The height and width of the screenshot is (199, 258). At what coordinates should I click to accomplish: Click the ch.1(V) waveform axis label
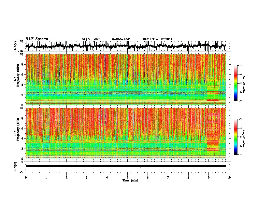[16, 46]
